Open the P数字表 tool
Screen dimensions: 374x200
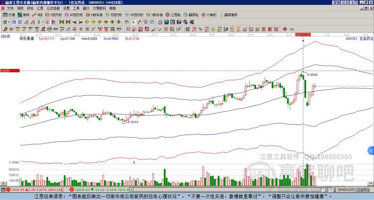(x=94, y=15)
